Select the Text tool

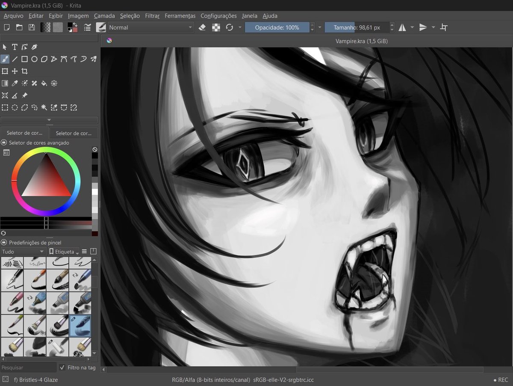(15, 47)
